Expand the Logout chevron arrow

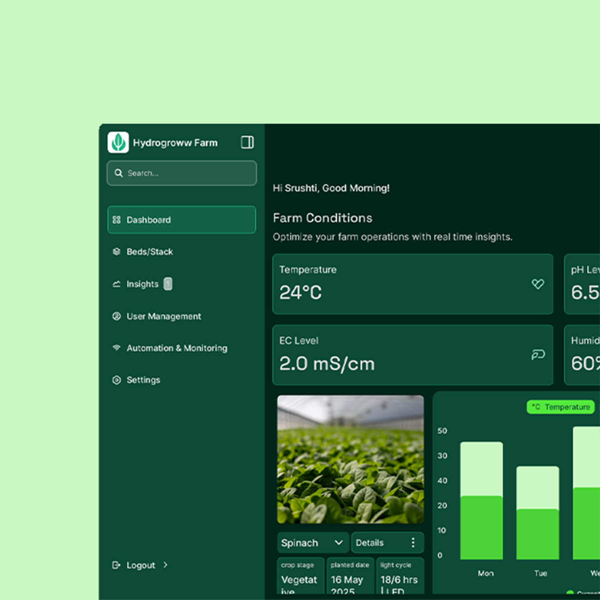165,565
